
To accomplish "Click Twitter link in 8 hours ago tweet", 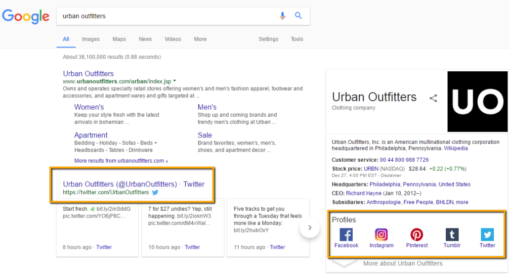I will 104,247.
